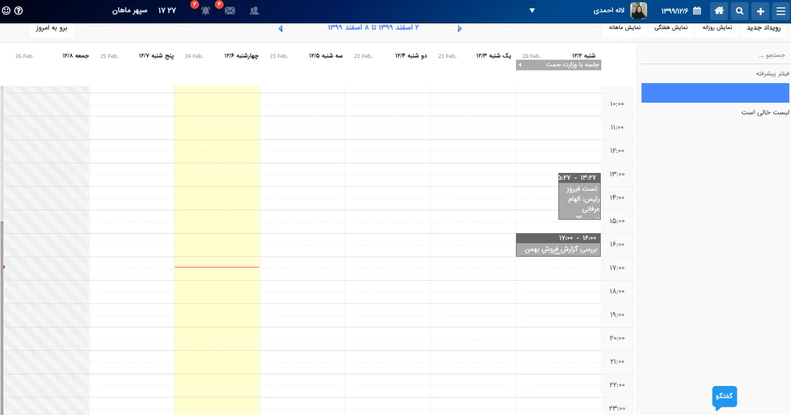The width and height of the screenshot is (791, 415).
Task: Open the advanced filter فیلتر پیشرفته
Action: tap(773, 74)
